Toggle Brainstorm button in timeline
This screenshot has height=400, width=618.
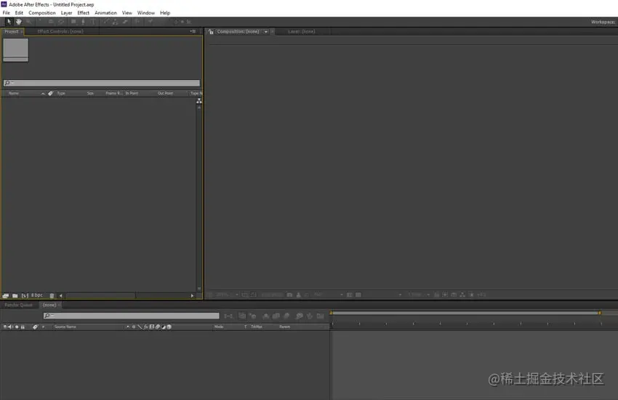pos(299,316)
